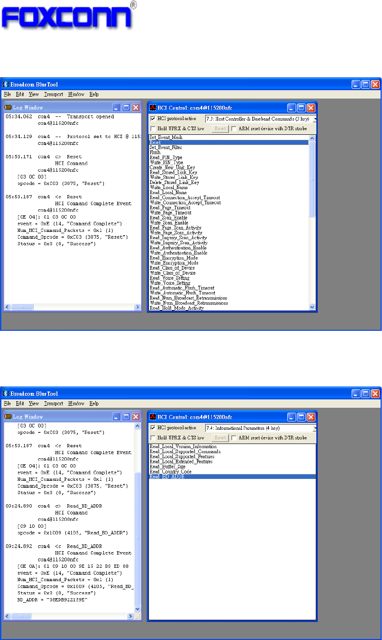Open Window menu in lower BlueTool window
Screen dimensions: 382x640
(x=76, y=404)
